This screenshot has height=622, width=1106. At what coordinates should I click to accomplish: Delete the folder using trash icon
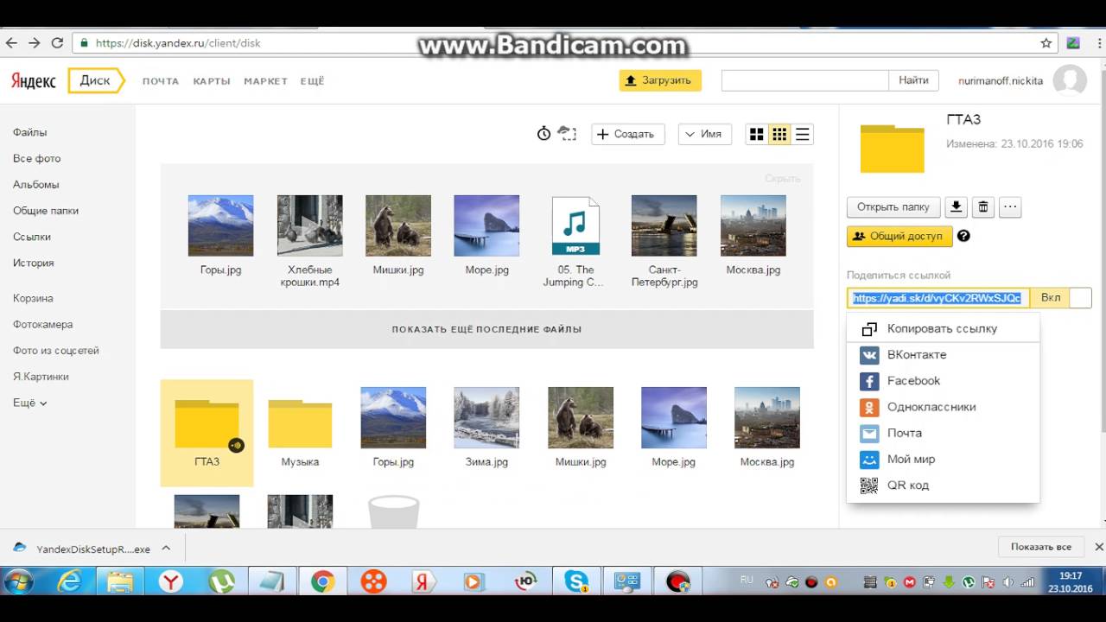(x=983, y=207)
